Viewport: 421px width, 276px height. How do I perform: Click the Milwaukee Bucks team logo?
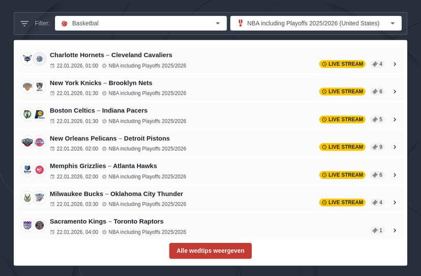click(x=27, y=198)
